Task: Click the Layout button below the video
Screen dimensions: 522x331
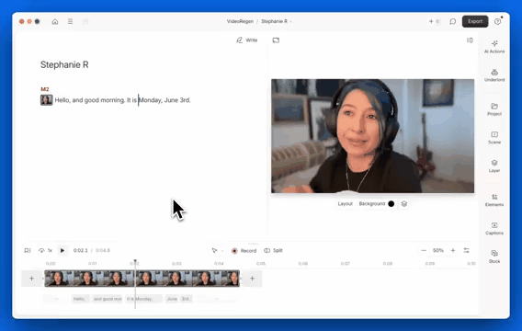Action: tap(345, 204)
